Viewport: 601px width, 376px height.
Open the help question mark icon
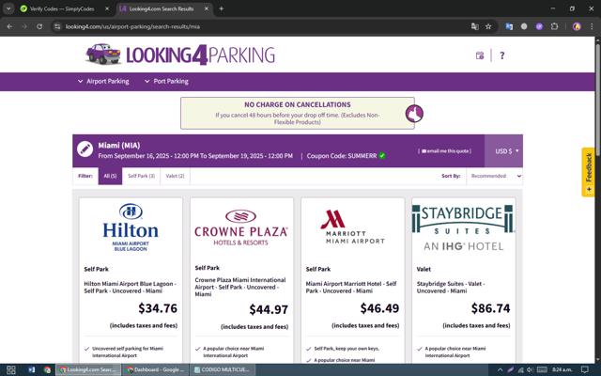tap(502, 55)
